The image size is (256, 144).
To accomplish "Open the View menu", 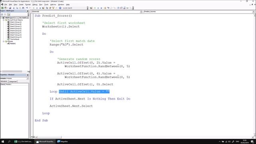I will 15,4.
